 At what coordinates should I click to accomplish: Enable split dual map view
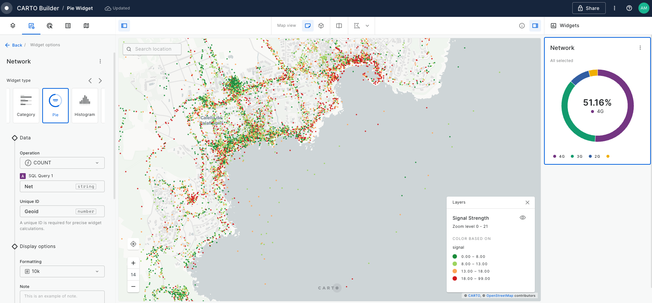tap(339, 26)
